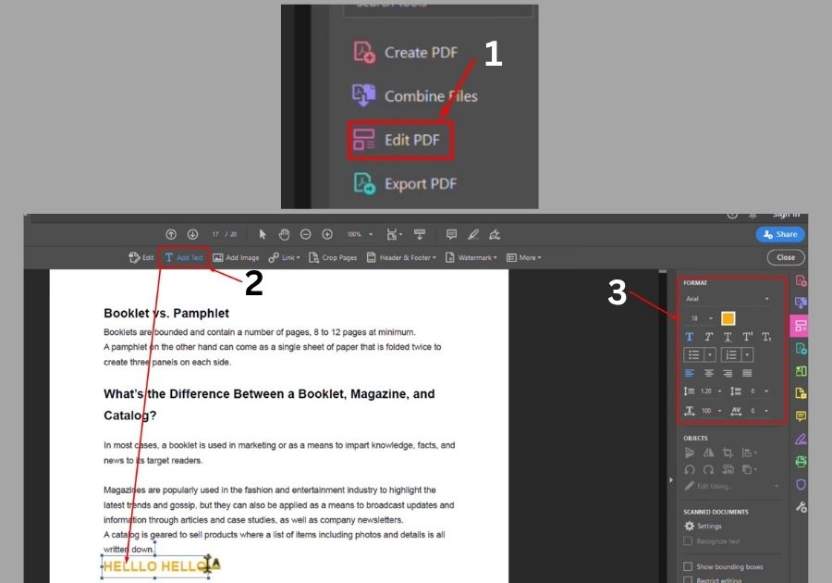Choose Export PDF in the tools list
The height and width of the screenshot is (583, 832).
(x=405, y=184)
